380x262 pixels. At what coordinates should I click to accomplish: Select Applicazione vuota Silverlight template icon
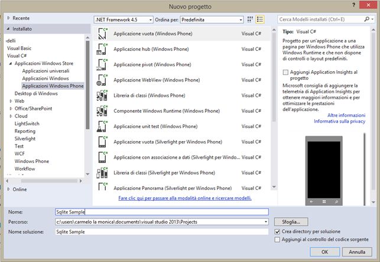[x=102, y=142]
